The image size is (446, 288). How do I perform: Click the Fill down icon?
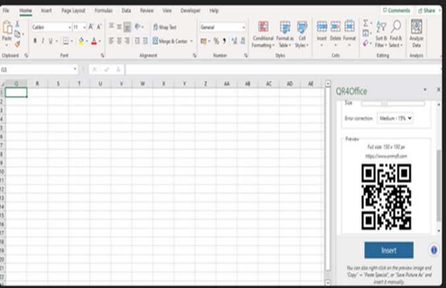click(366, 33)
